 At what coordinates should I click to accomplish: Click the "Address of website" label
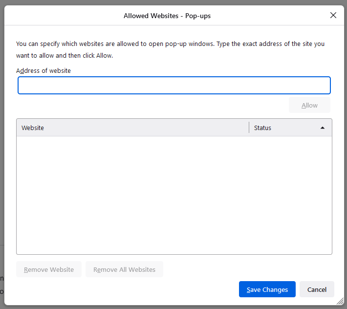43,70
